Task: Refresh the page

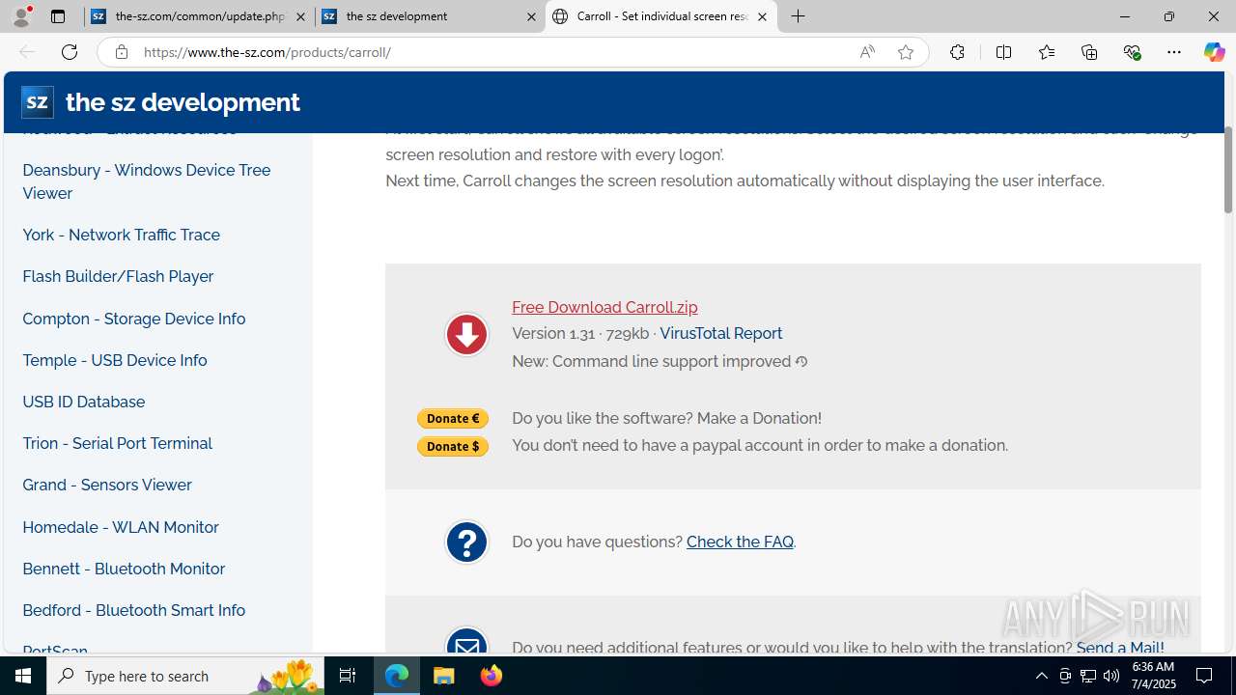Action: coord(70,52)
